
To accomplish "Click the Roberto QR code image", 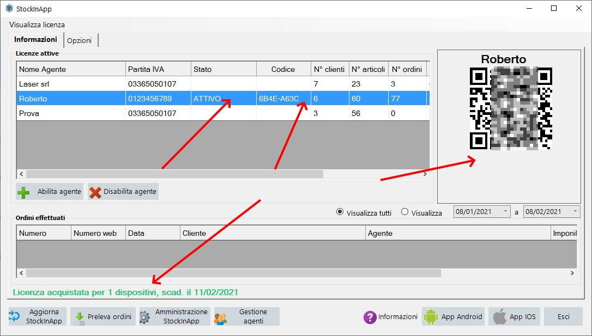I will tap(511, 108).
